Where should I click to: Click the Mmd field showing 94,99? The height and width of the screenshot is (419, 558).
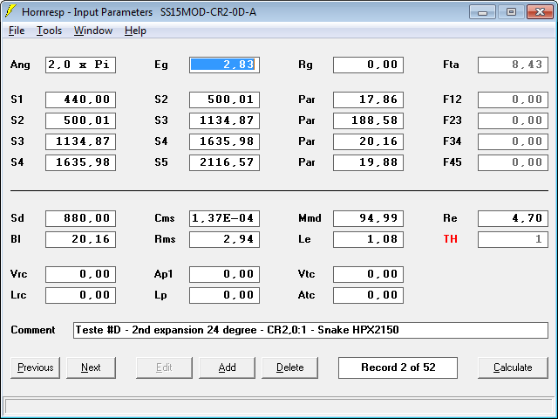[368, 218]
